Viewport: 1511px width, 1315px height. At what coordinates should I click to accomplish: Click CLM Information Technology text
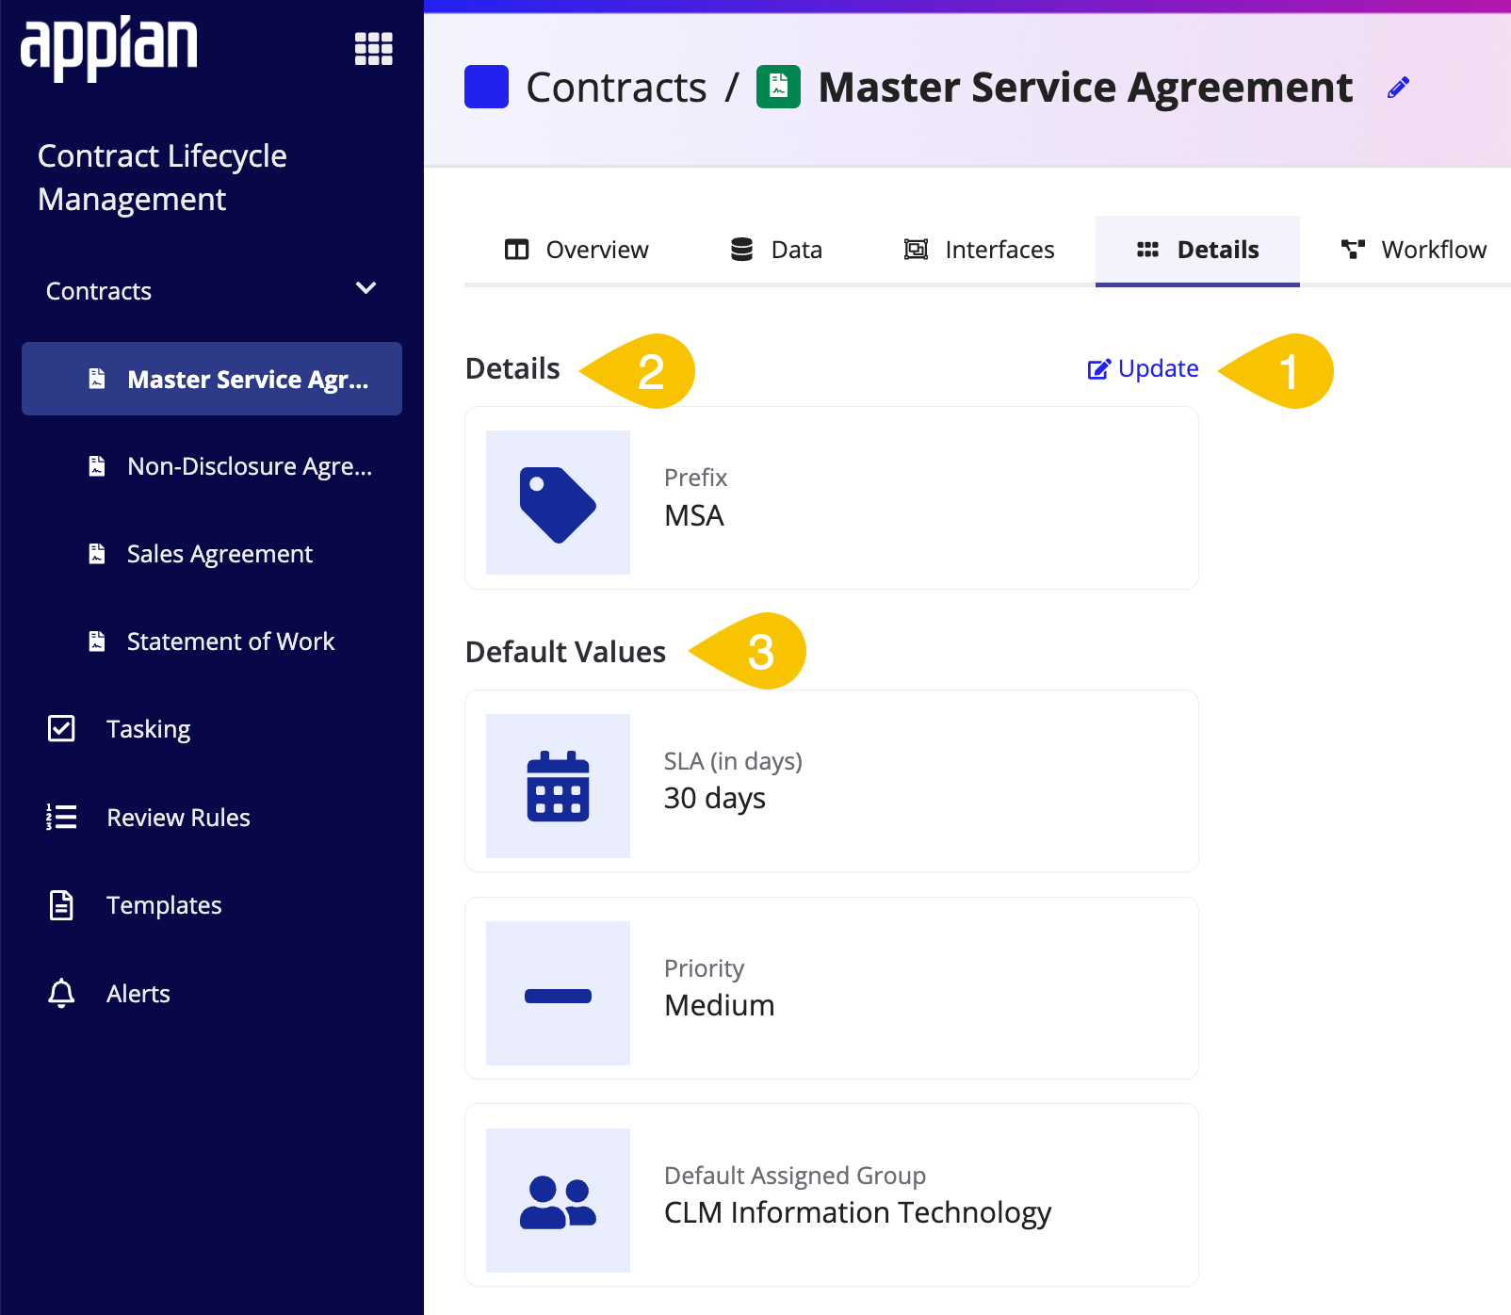point(857,1213)
